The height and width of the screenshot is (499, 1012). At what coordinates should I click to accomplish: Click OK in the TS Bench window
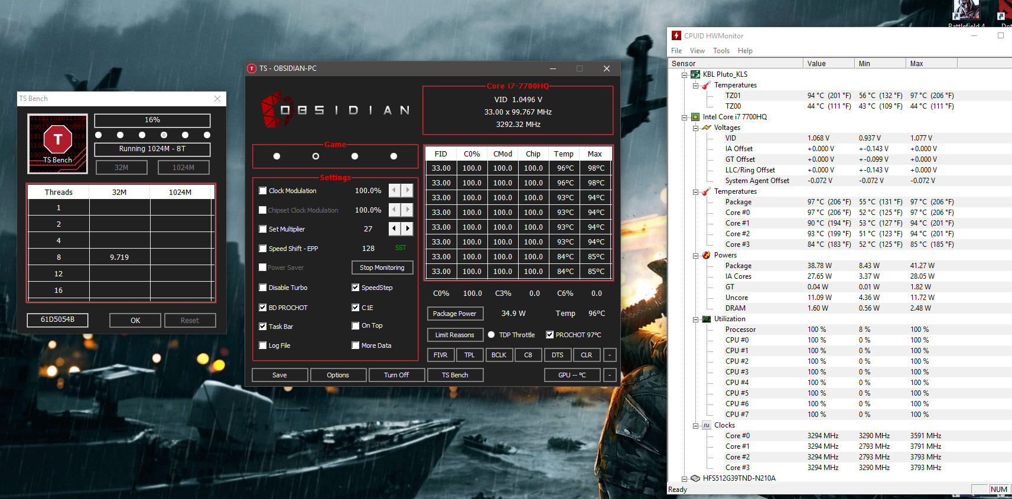tap(135, 320)
